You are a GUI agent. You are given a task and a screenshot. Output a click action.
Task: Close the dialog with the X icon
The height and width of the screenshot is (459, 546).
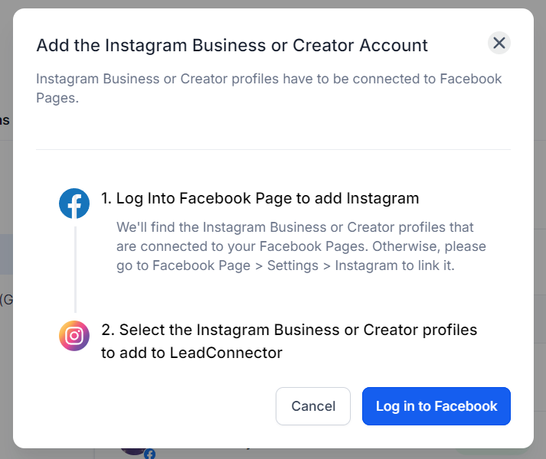pyautogui.click(x=499, y=43)
